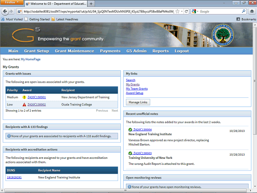This screenshot has height=193, width=257.
Task: Click the DUNS column header
Action: click(11, 170)
